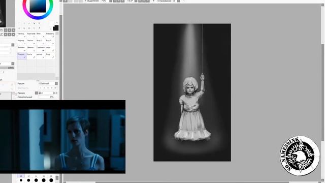The width and height of the screenshot is (325, 183).
Task: Click the brush size list scrollbar
Action: coord(57,178)
